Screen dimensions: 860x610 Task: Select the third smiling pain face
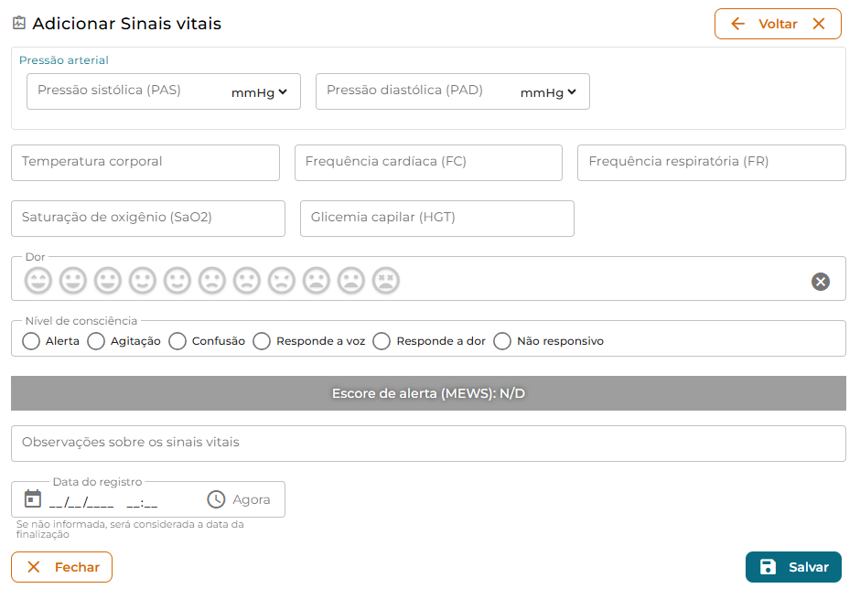click(108, 281)
